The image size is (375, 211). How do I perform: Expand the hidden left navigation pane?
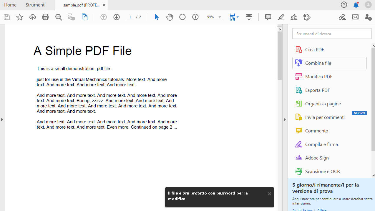click(2, 119)
